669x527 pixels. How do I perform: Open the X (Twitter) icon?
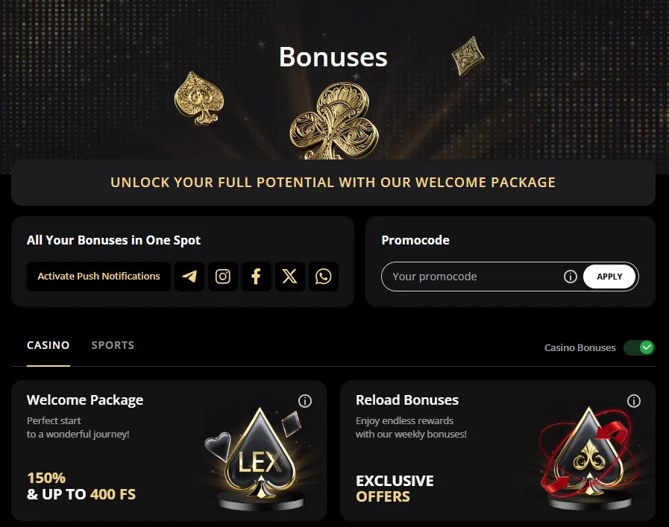(290, 277)
